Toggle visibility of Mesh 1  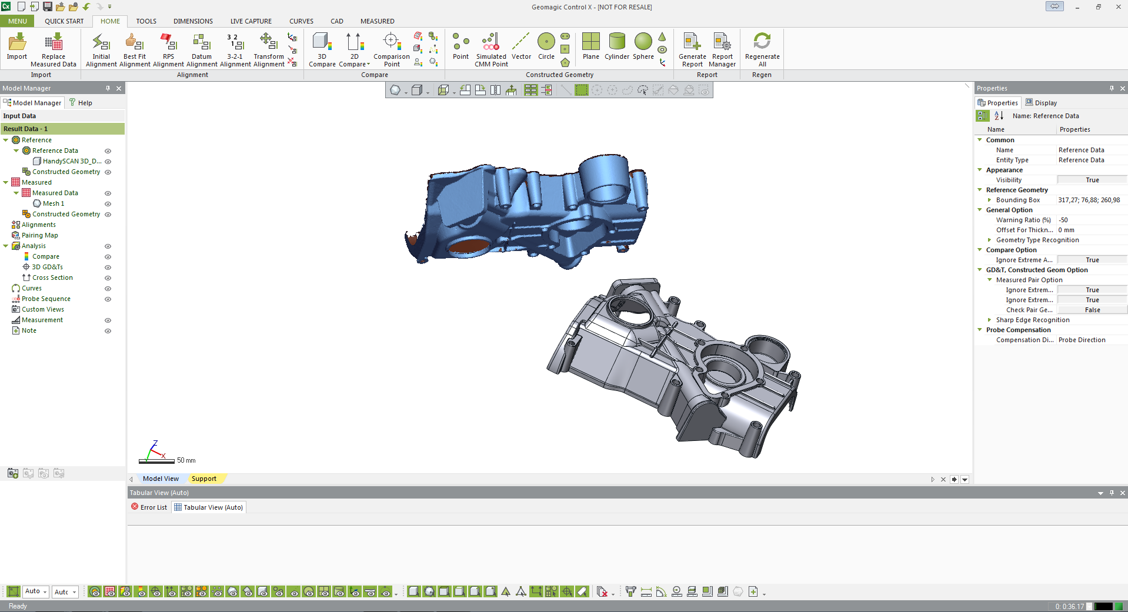(108, 204)
